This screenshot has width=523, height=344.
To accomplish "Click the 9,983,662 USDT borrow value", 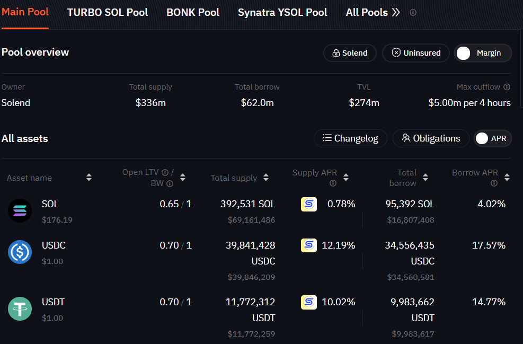I will [x=413, y=310].
